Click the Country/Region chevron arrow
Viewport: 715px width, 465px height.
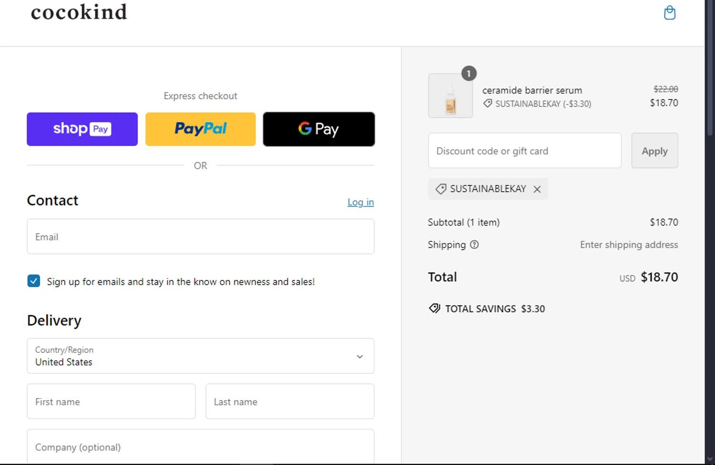[360, 357]
